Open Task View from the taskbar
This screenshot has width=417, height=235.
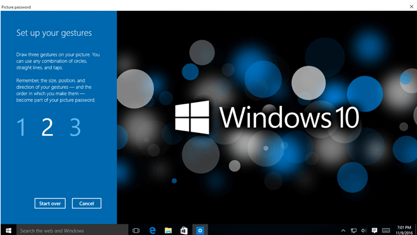(136, 231)
